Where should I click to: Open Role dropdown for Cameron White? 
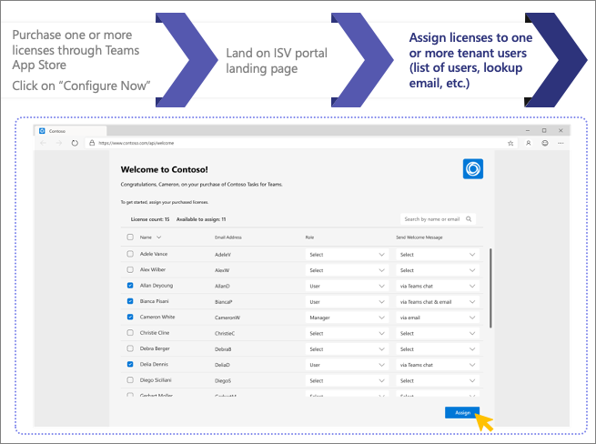(x=347, y=318)
